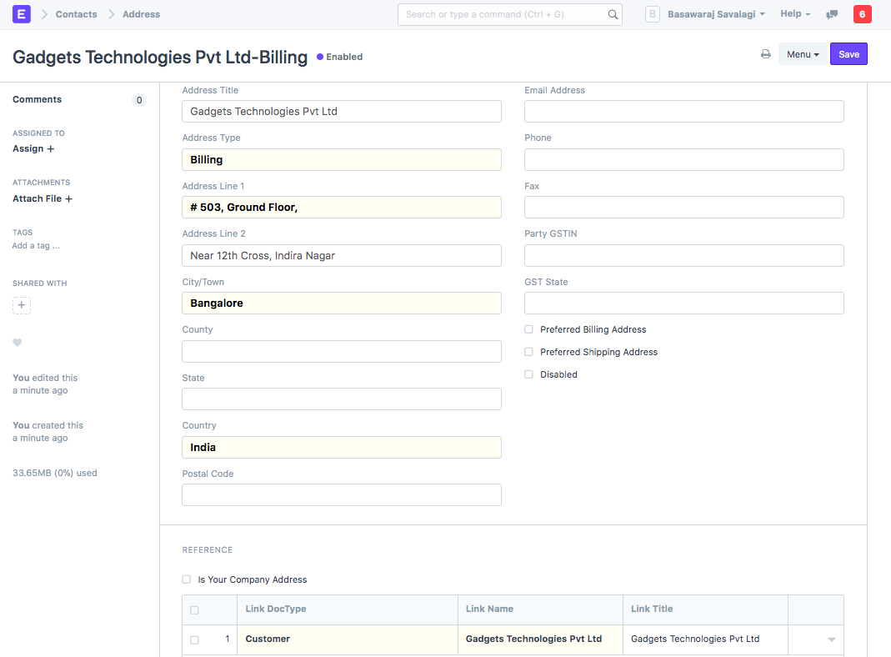891x657 pixels.
Task: Click the Assign link in sidebar
Action: [x=33, y=148]
